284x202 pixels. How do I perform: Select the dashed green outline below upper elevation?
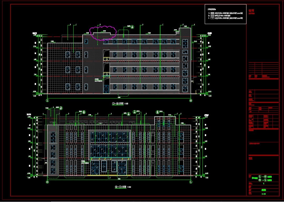(123, 95)
